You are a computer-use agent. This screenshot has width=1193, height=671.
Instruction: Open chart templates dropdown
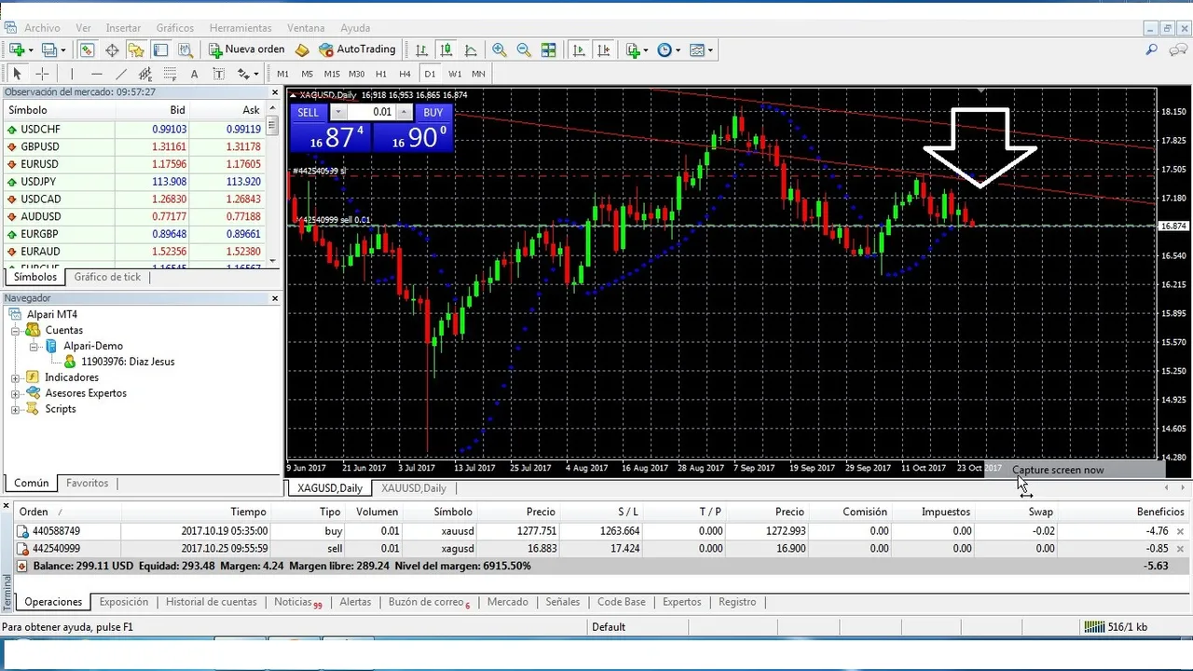pyautogui.click(x=701, y=49)
